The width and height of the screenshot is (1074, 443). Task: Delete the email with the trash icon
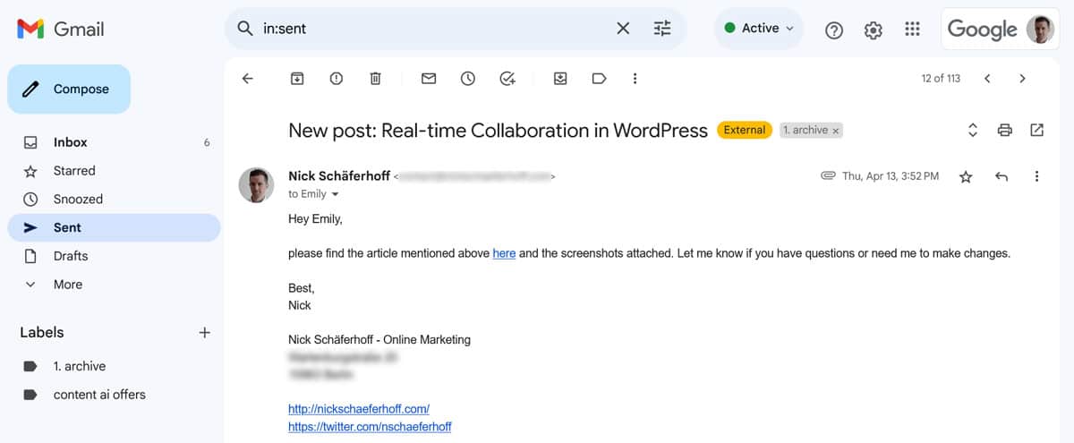376,79
